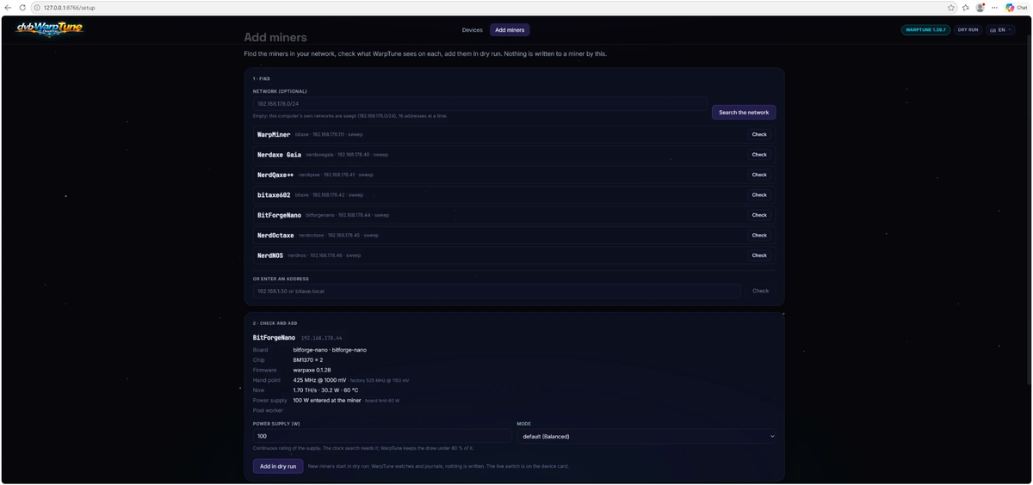Open browser settings and more menu
This screenshot has width=1033, height=485.
tap(994, 8)
